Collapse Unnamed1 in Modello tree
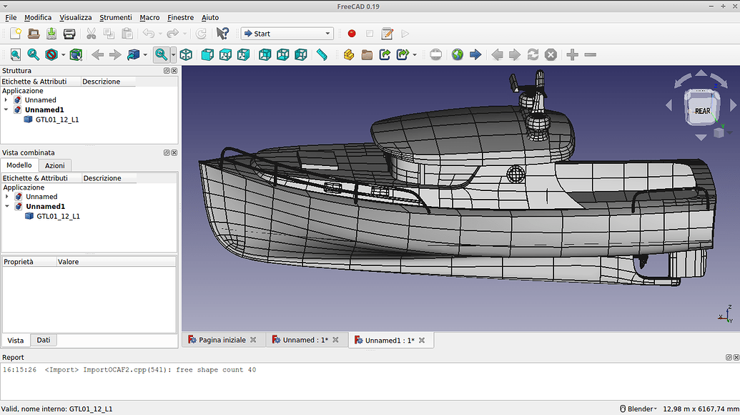Viewport: 740px width, 415px height. [6, 206]
